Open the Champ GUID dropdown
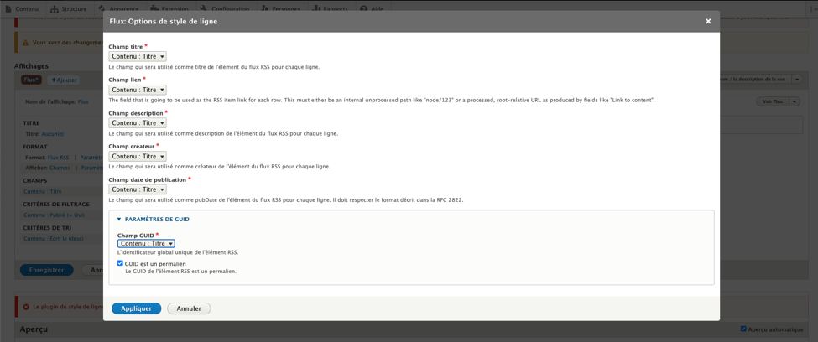 point(146,244)
